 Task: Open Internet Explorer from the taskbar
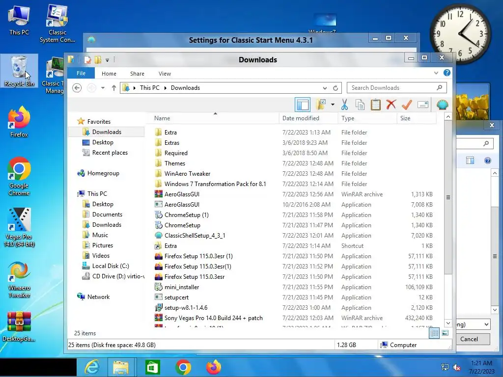pyautogui.click(x=92, y=367)
